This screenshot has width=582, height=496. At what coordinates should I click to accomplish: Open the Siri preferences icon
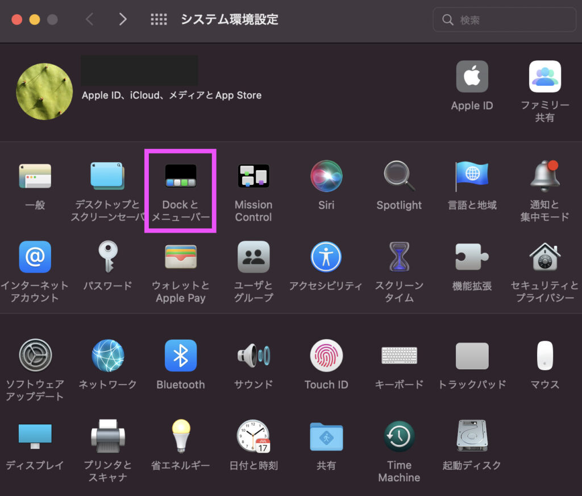click(326, 176)
